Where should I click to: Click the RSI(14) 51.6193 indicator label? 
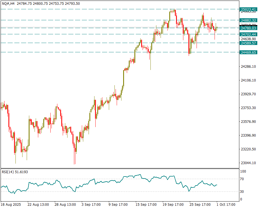[15, 172]
